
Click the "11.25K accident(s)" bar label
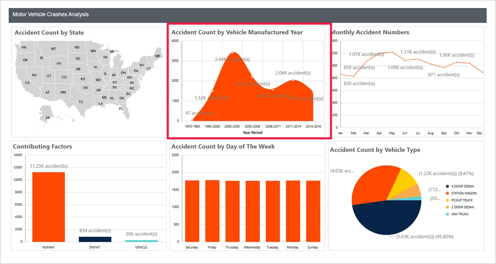click(49, 166)
